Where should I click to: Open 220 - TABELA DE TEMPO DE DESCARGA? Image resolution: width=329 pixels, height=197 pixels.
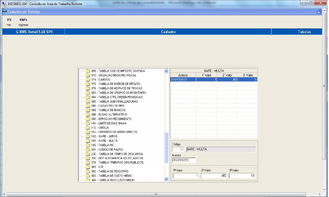tap(117, 154)
